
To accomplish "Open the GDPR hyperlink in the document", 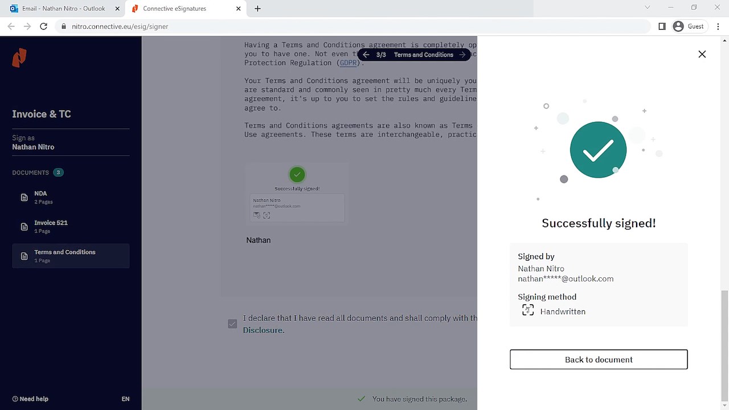I will pos(348,63).
